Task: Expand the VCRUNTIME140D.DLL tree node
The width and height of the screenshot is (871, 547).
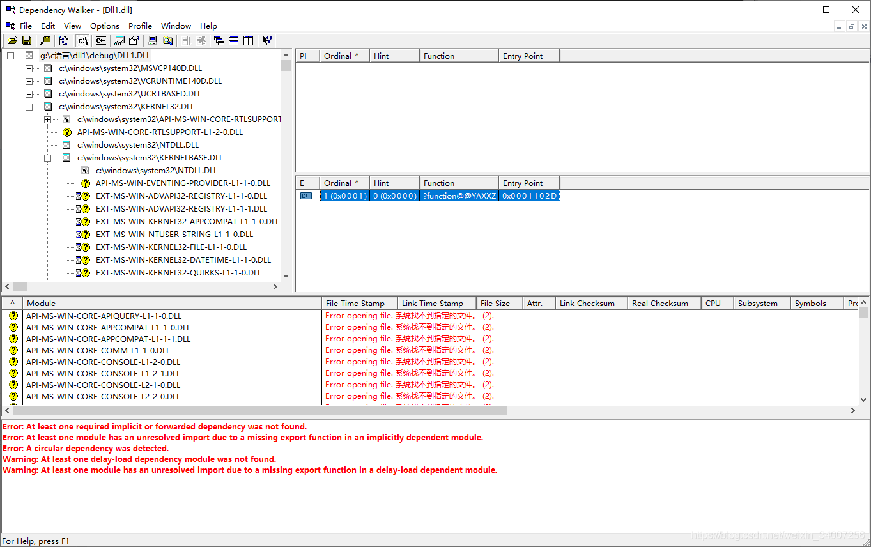Action: [29, 81]
